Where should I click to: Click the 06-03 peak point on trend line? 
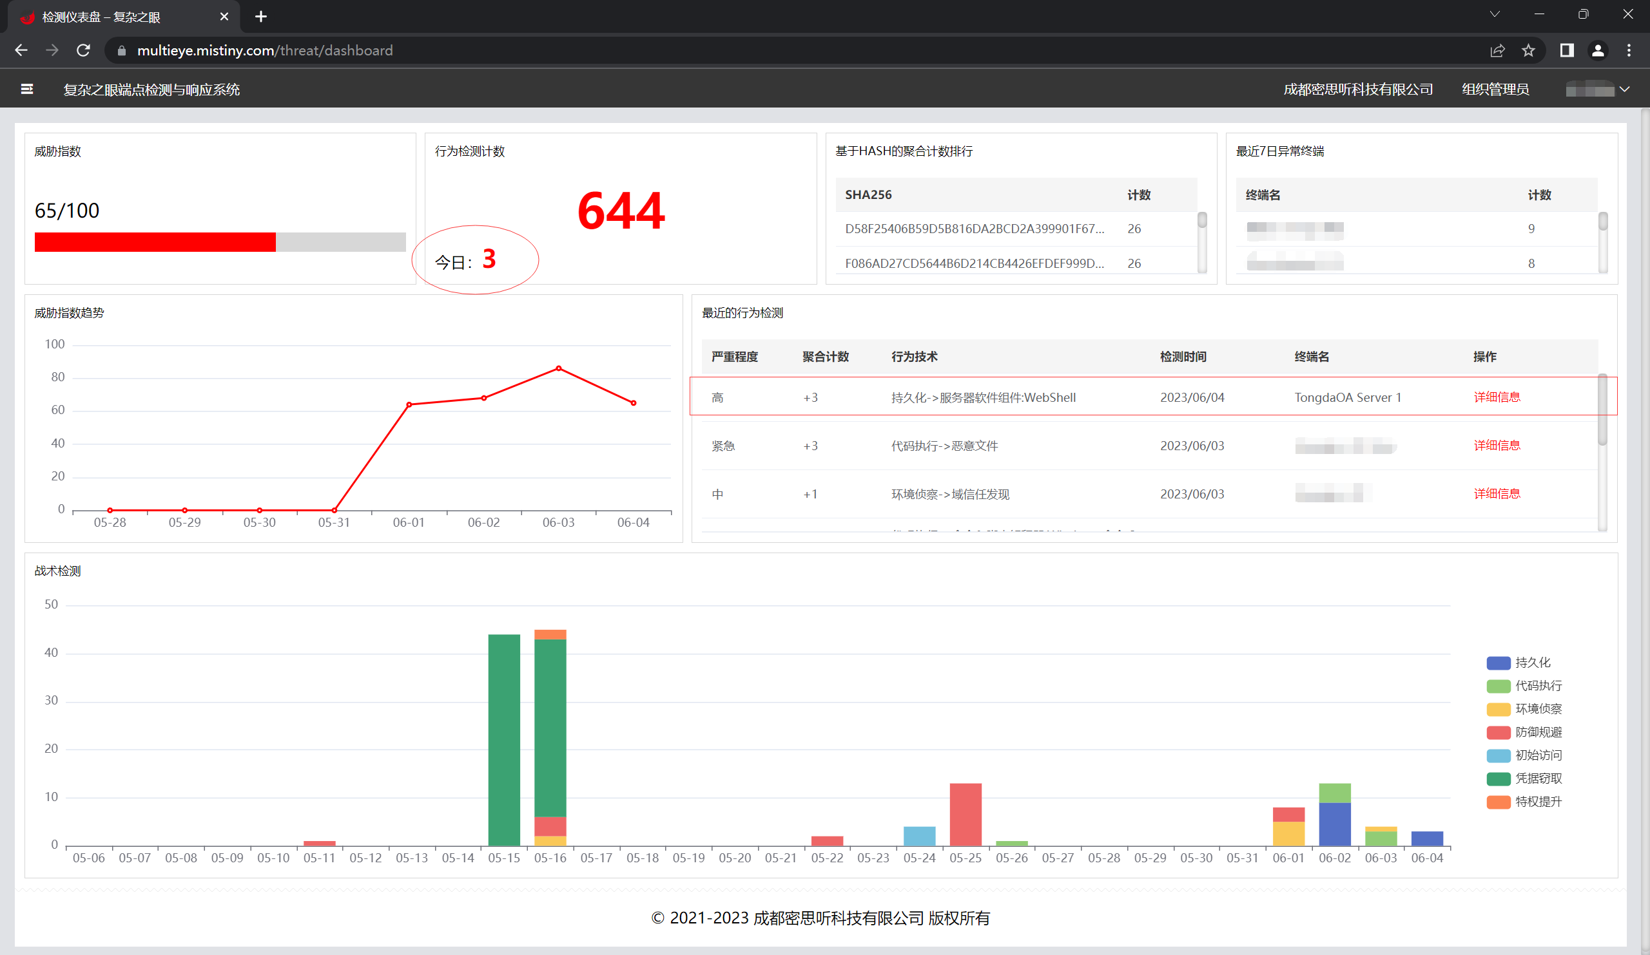[x=559, y=368]
